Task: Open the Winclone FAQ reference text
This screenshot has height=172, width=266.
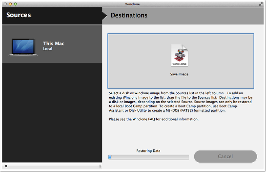Action: [154, 119]
